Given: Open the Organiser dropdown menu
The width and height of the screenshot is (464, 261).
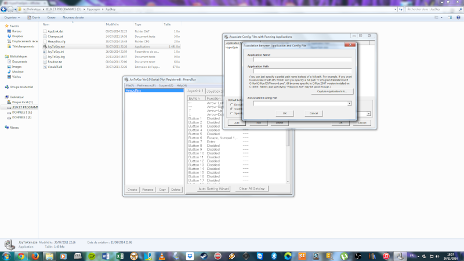Looking at the screenshot, I should click(x=12, y=17).
